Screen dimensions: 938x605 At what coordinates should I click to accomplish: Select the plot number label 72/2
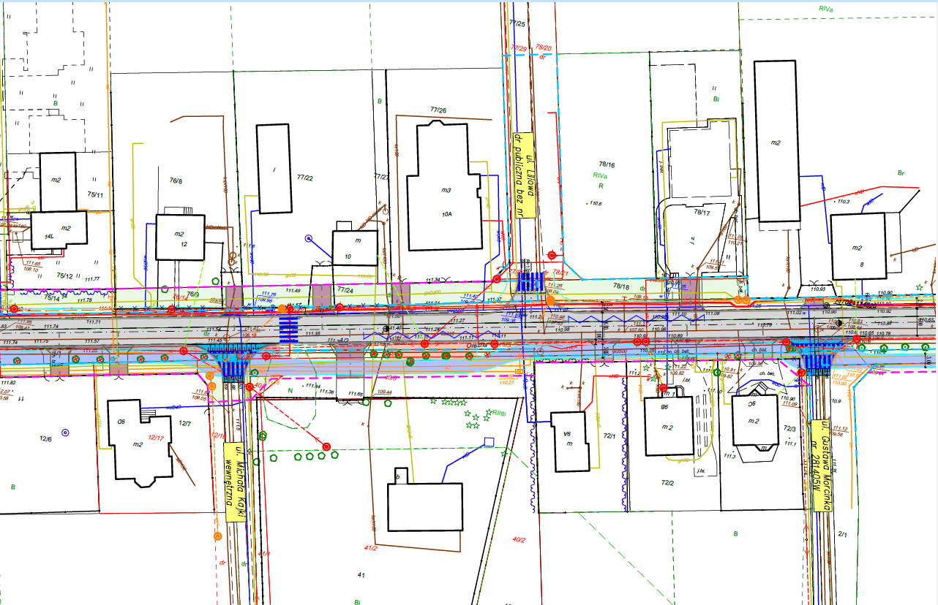(x=667, y=483)
